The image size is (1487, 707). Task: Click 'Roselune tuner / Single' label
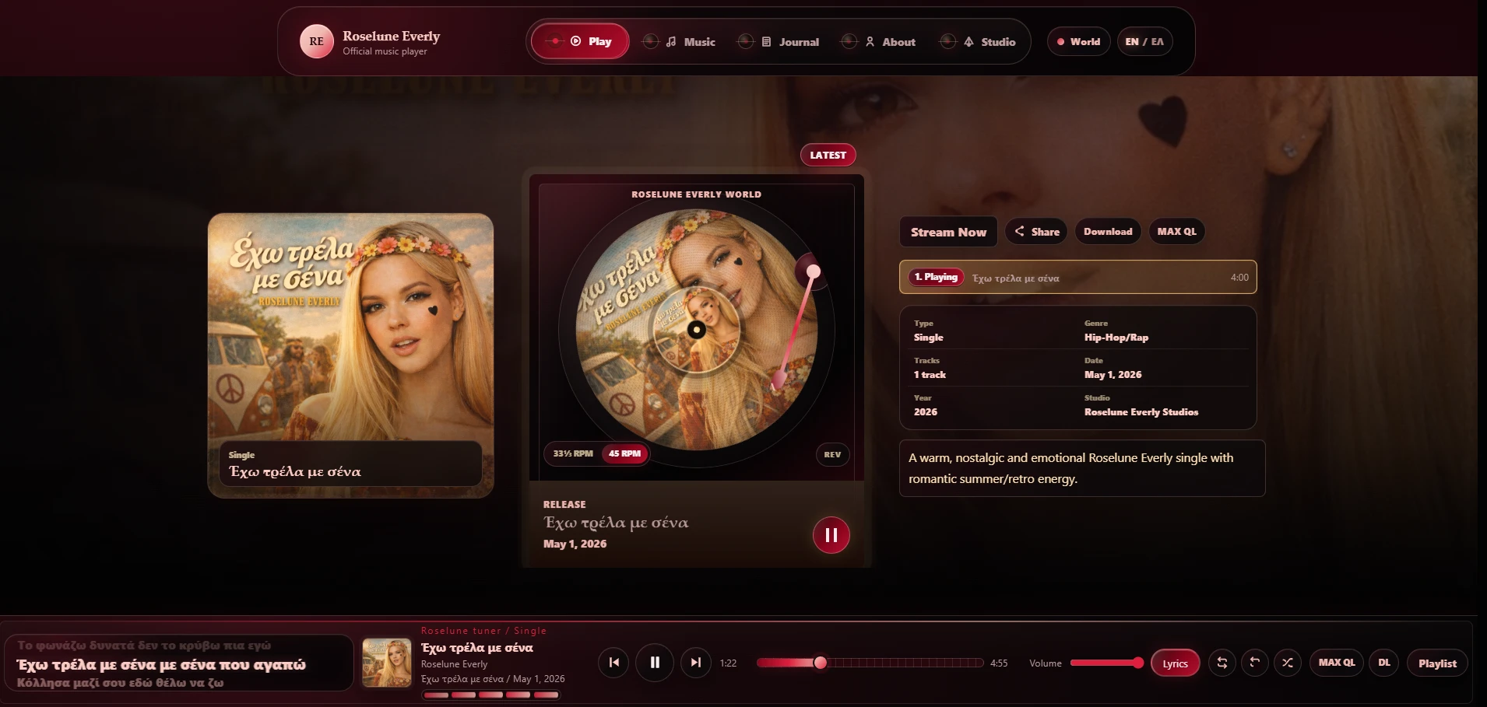coord(483,631)
